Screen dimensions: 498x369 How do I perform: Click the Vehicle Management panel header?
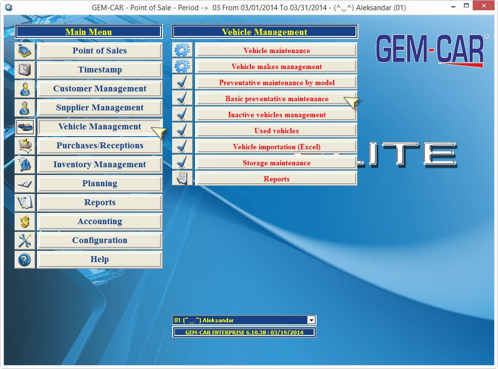[265, 32]
